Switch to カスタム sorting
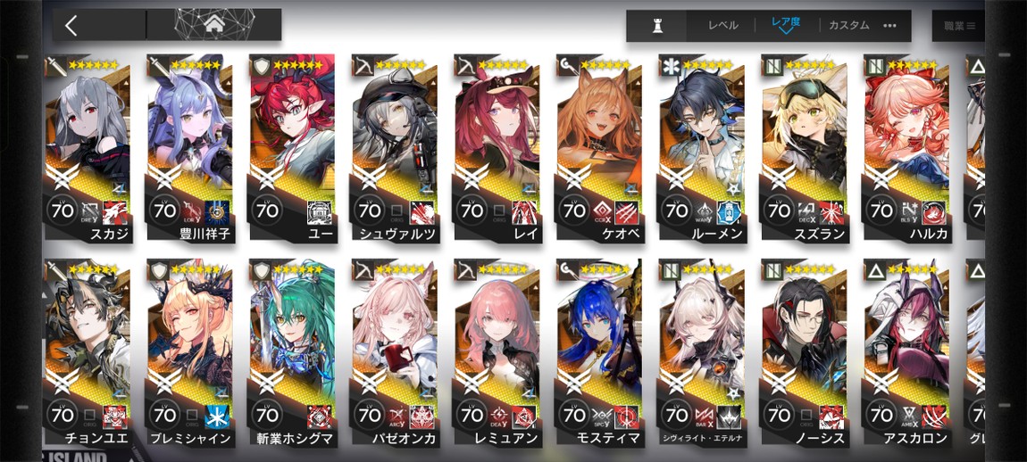1027x462 pixels. click(849, 26)
